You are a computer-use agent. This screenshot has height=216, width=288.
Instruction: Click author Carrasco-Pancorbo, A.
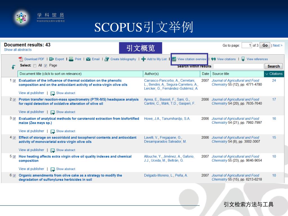coord(161,80)
